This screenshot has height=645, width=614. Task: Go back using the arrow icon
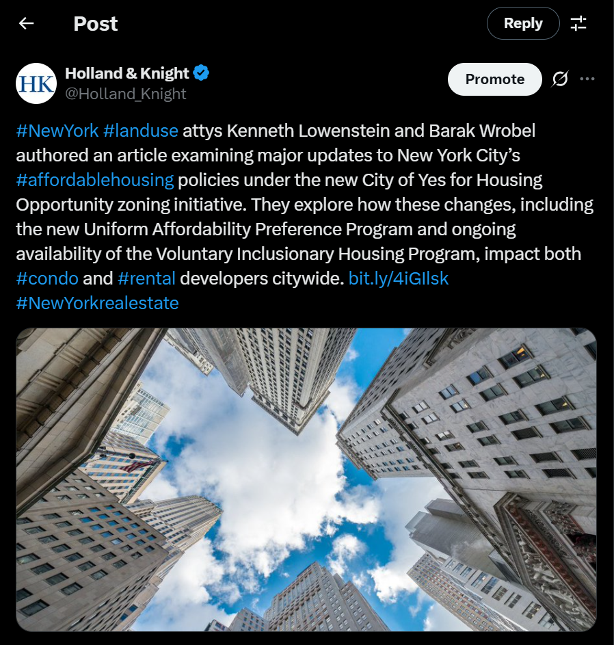(26, 23)
